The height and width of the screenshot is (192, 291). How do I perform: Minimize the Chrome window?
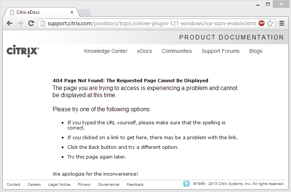click(257, 4)
